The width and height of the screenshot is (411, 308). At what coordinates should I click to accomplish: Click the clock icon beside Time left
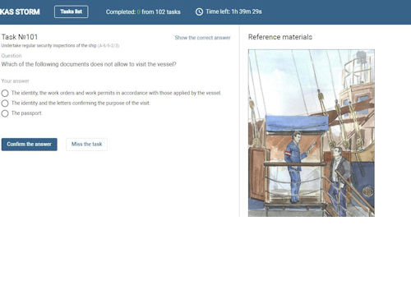click(199, 11)
